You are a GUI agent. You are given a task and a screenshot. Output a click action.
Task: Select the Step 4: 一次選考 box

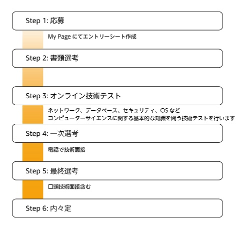(117, 133)
